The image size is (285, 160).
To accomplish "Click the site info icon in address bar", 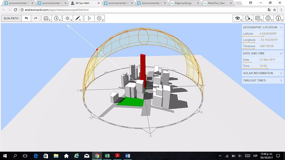I will coord(22,10).
